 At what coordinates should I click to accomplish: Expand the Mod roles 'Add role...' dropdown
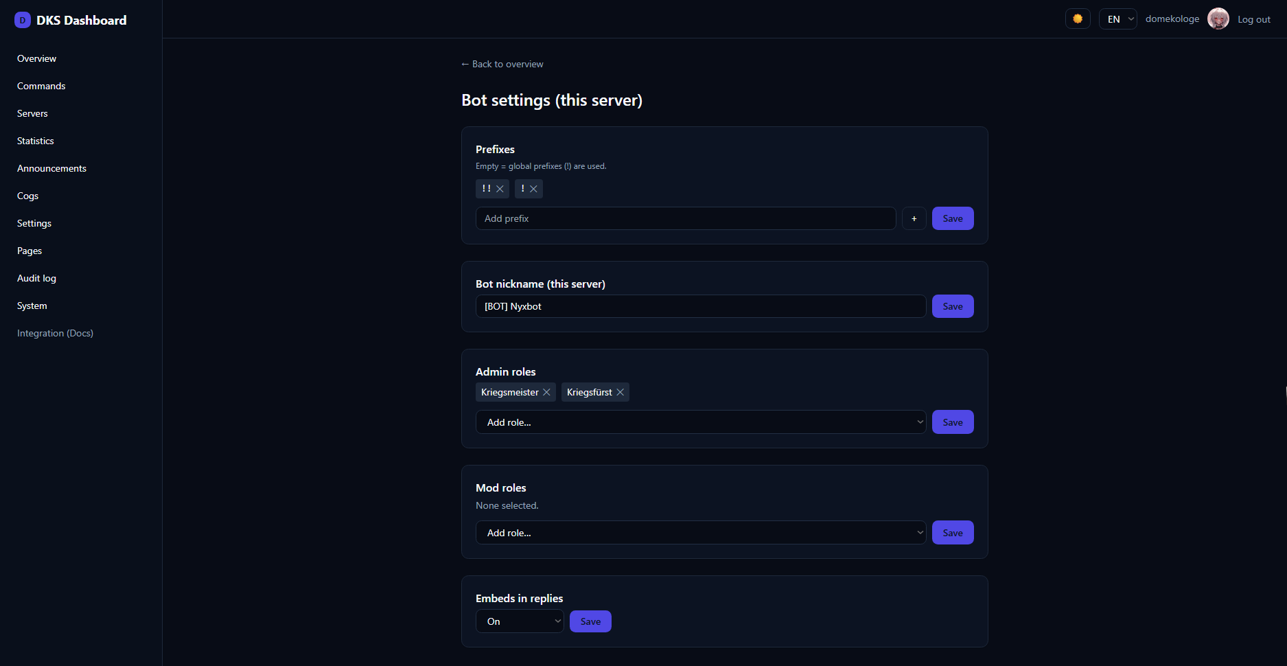tap(701, 533)
